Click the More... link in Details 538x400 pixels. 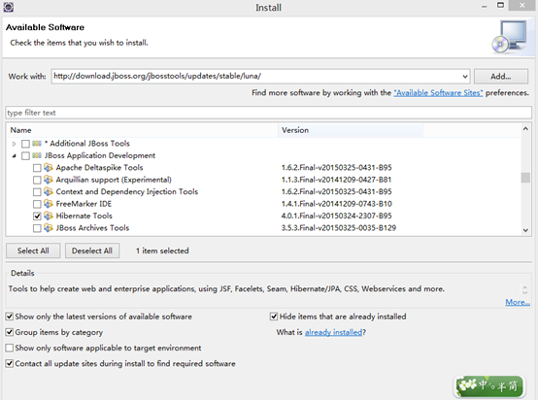tap(518, 302)
